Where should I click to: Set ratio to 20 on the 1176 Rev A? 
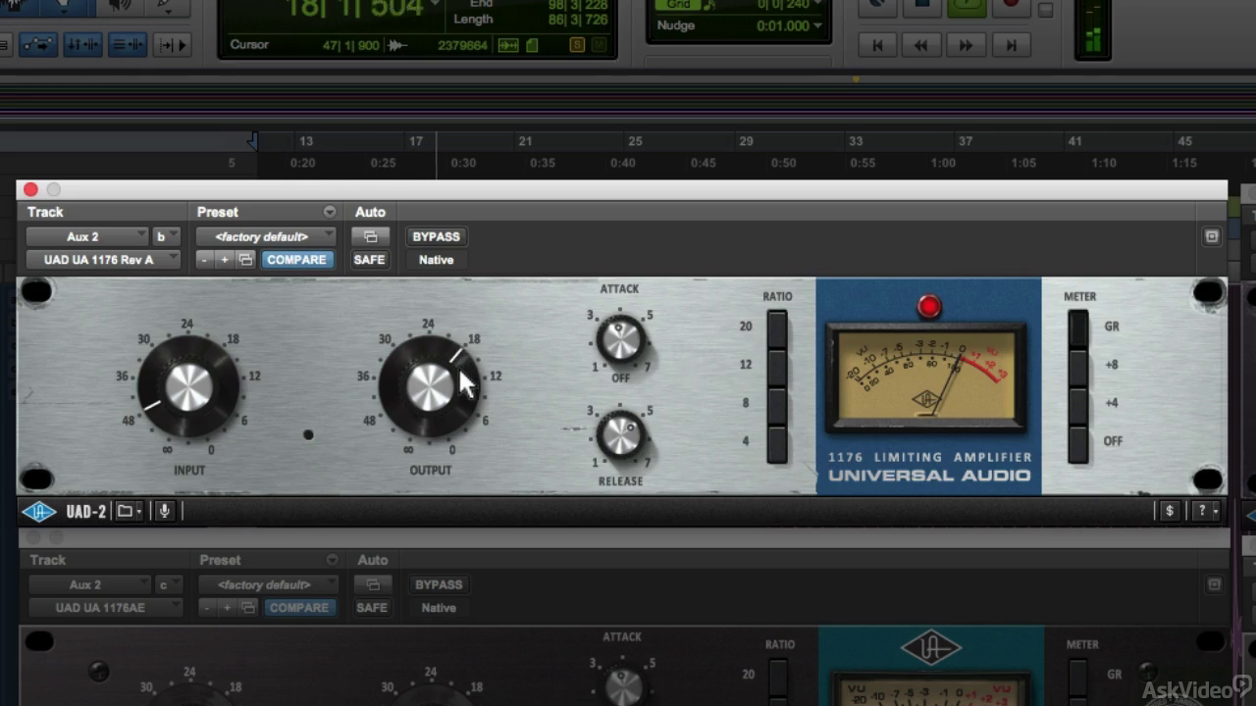pyautogui.click(x=776, y=328)
